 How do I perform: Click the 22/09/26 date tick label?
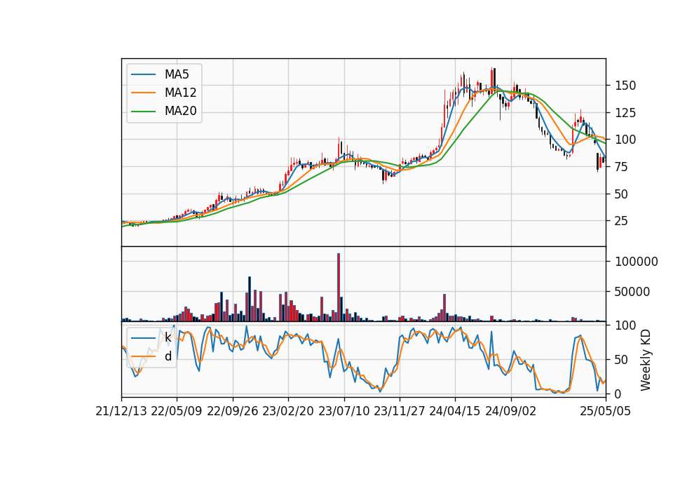click(232, 411)
